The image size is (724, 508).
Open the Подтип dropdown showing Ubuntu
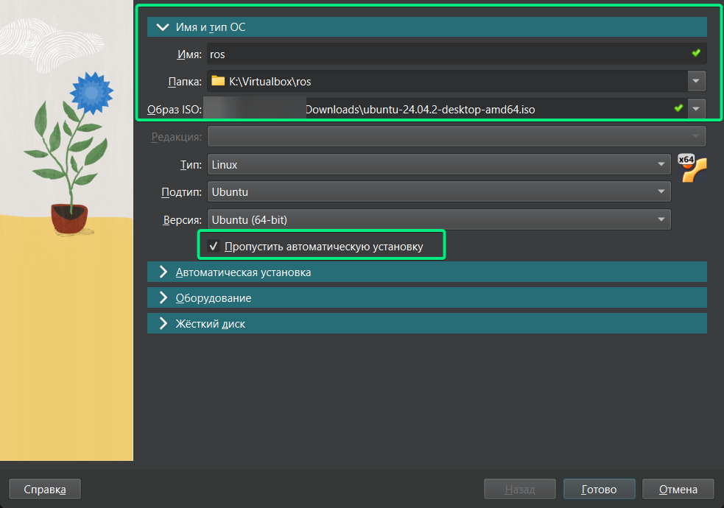(439, 192)
